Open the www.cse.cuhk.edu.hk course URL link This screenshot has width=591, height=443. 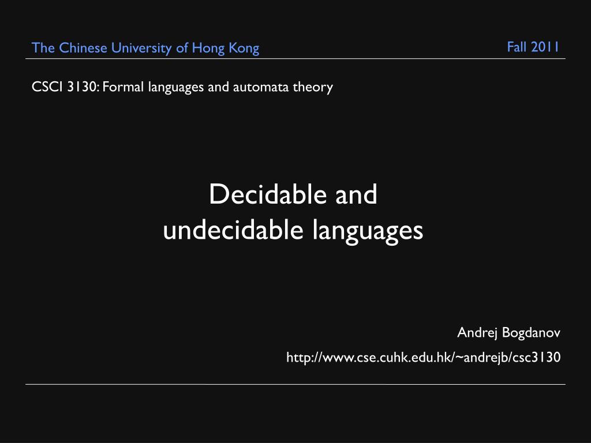(423, 357)
